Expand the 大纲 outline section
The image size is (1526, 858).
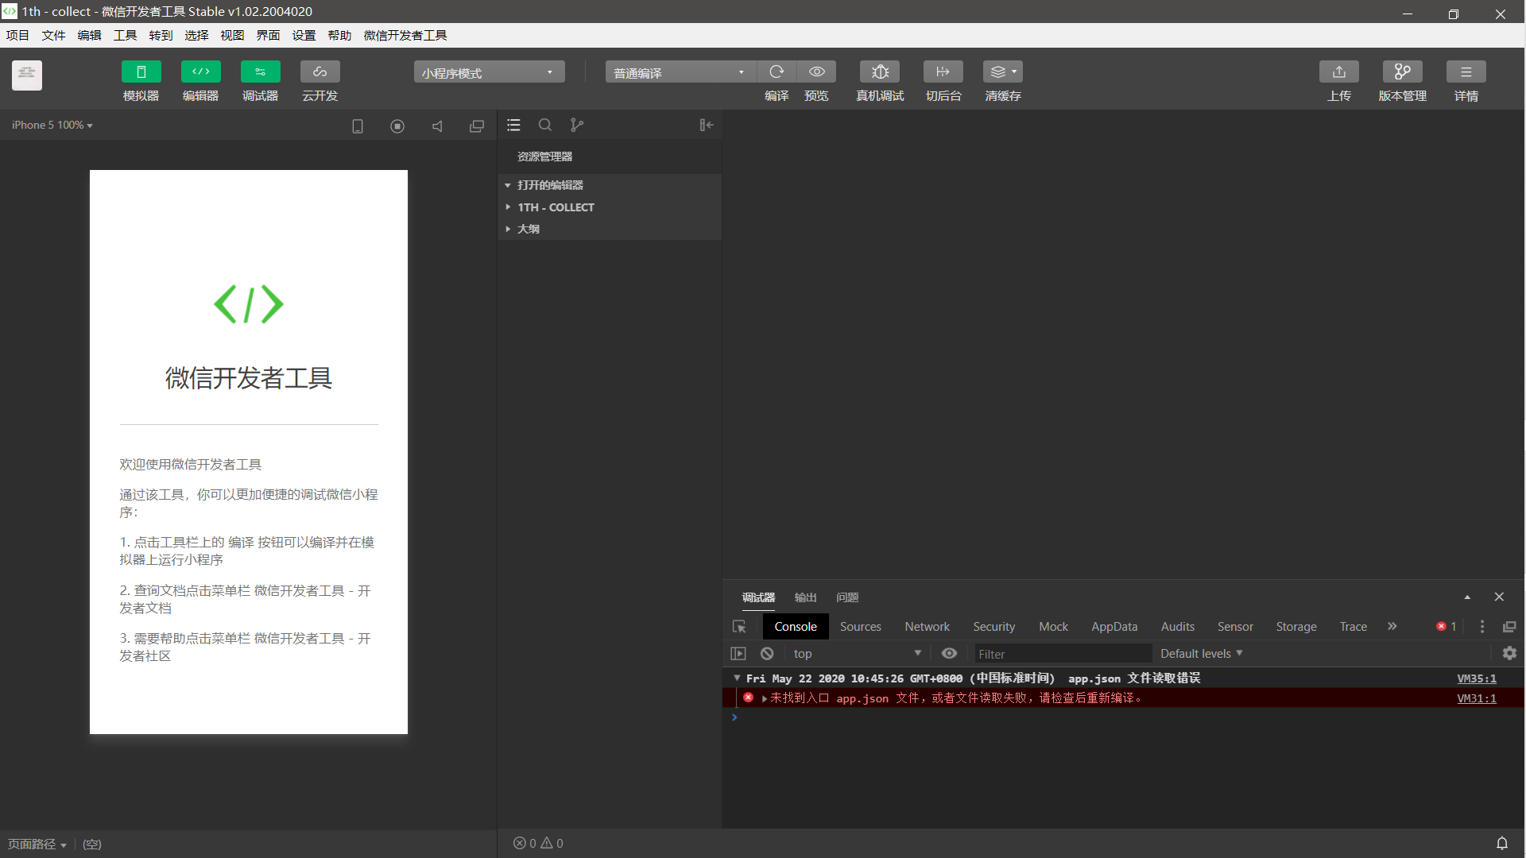pos(610,229)
